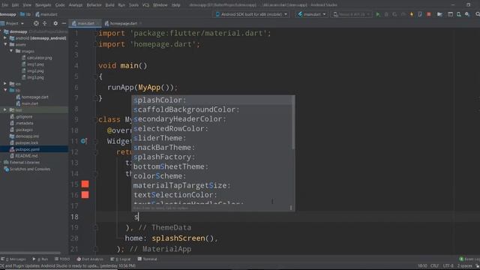Run the app with the green play icon
Viewport: 480px width, 270px height.
[x=378, y=14]
